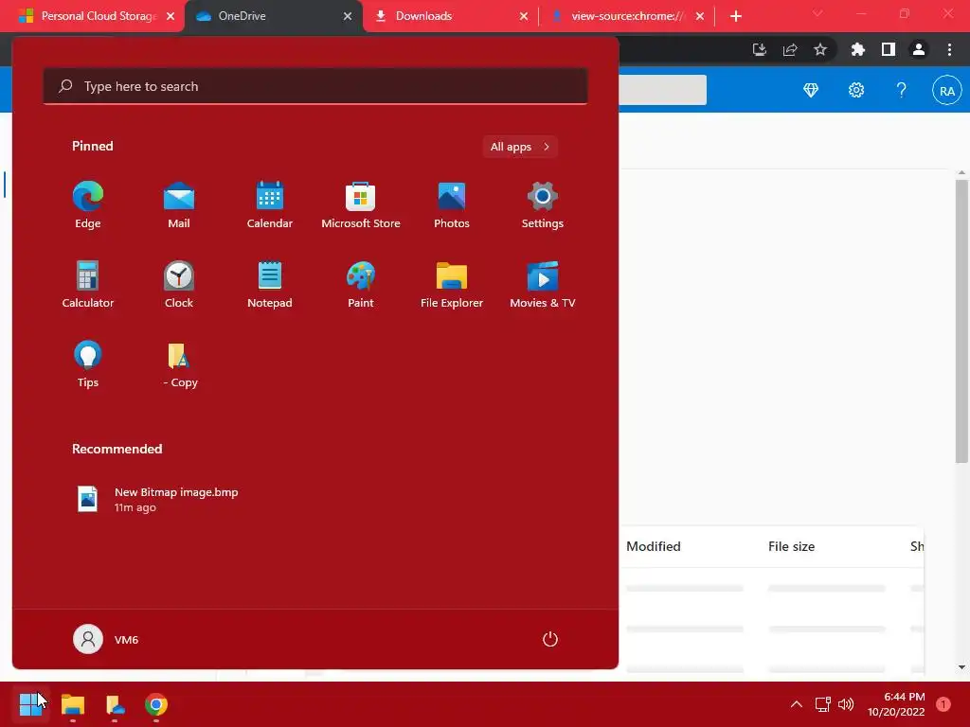Open network status tray icon
Image resolution: width=970 pixels, height=727 pixels.
pyautogui.click(x=822, y=704)
